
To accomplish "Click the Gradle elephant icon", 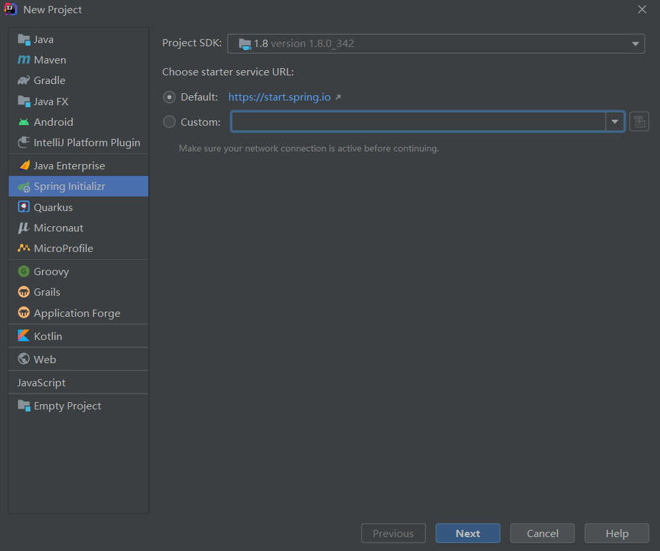I will tap(24, 80).
